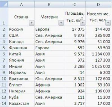
Task: Select the cell Нигерия
Action: pos(21,91)
